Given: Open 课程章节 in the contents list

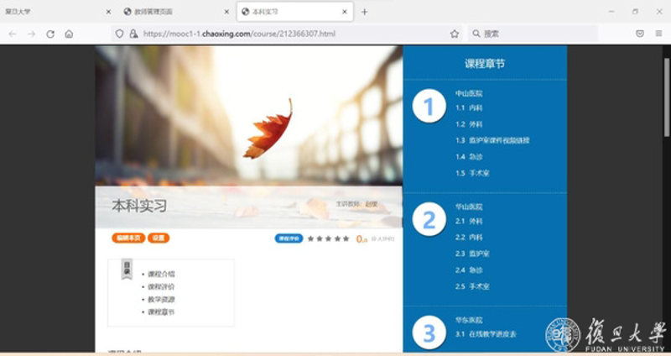Looking at the screenshot, I should click(161, 311).
